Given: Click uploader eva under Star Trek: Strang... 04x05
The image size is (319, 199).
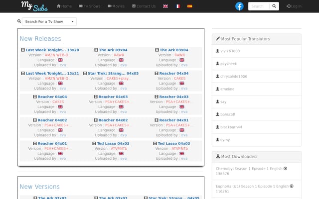Looking at the screenshot, I should (124, 89).
